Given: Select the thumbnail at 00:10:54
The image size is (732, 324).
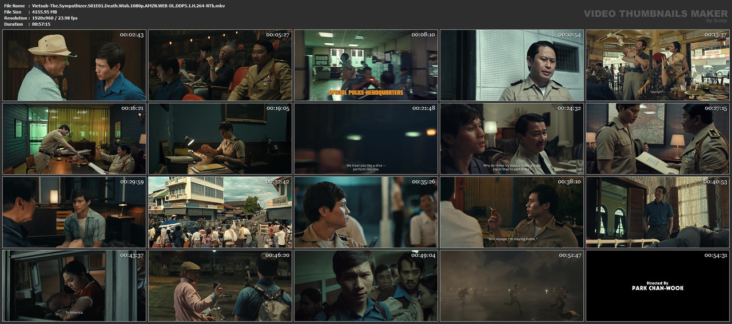Looking at the screenshot, I should click(512, 65).
